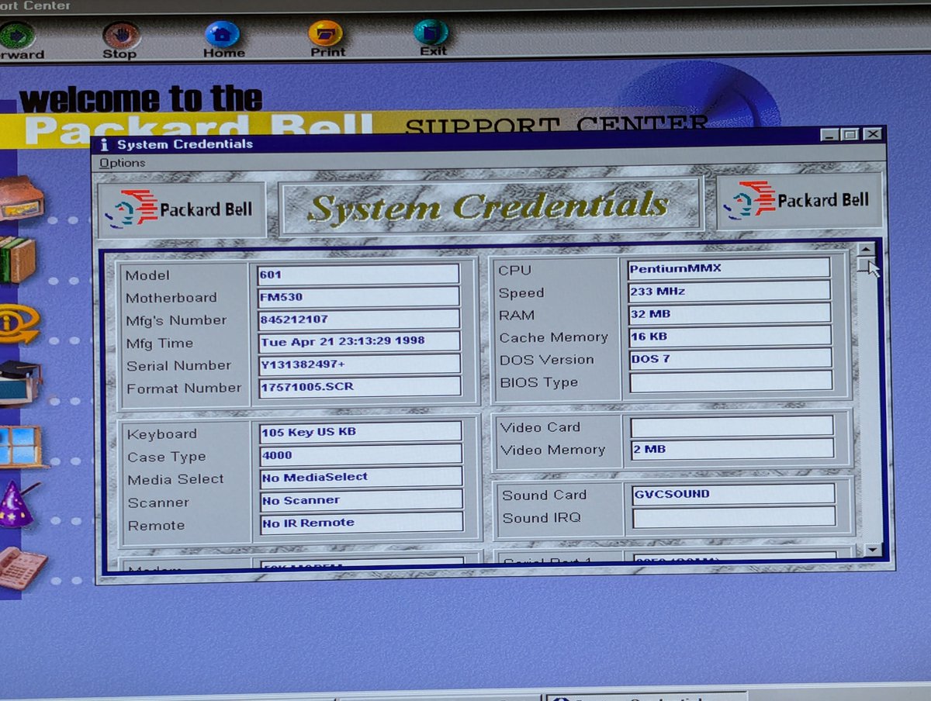Open the Options menu
931x701 pixels.
pos(122,163)
